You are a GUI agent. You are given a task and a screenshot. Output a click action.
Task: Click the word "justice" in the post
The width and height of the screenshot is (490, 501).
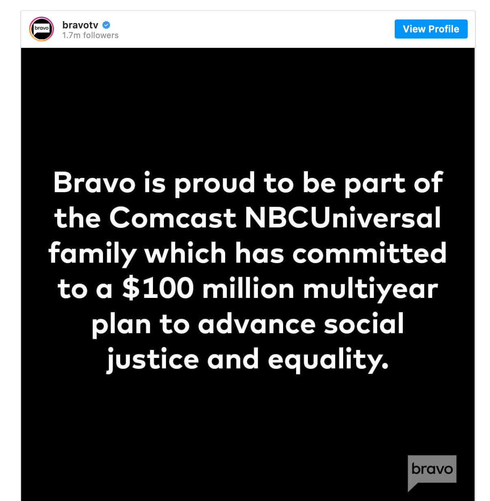[153, 360]
